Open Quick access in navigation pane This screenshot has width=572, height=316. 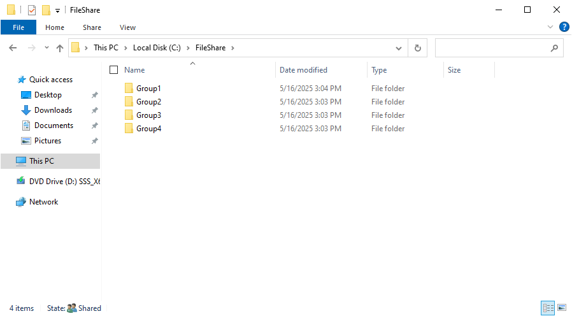(51, 80)
